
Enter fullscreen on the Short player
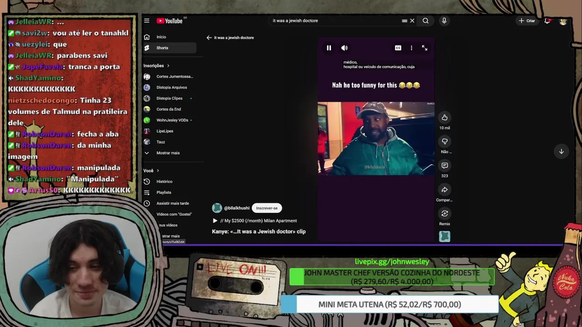point(425,48)
